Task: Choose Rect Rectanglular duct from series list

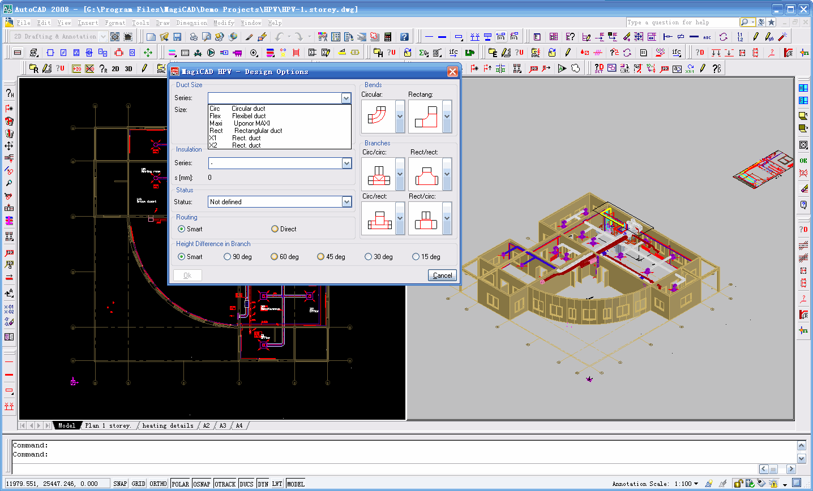Action: tap(280, 131)
